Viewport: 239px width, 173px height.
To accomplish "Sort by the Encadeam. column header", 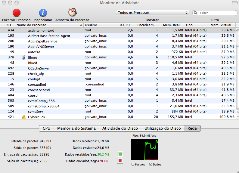I will 147,25.
